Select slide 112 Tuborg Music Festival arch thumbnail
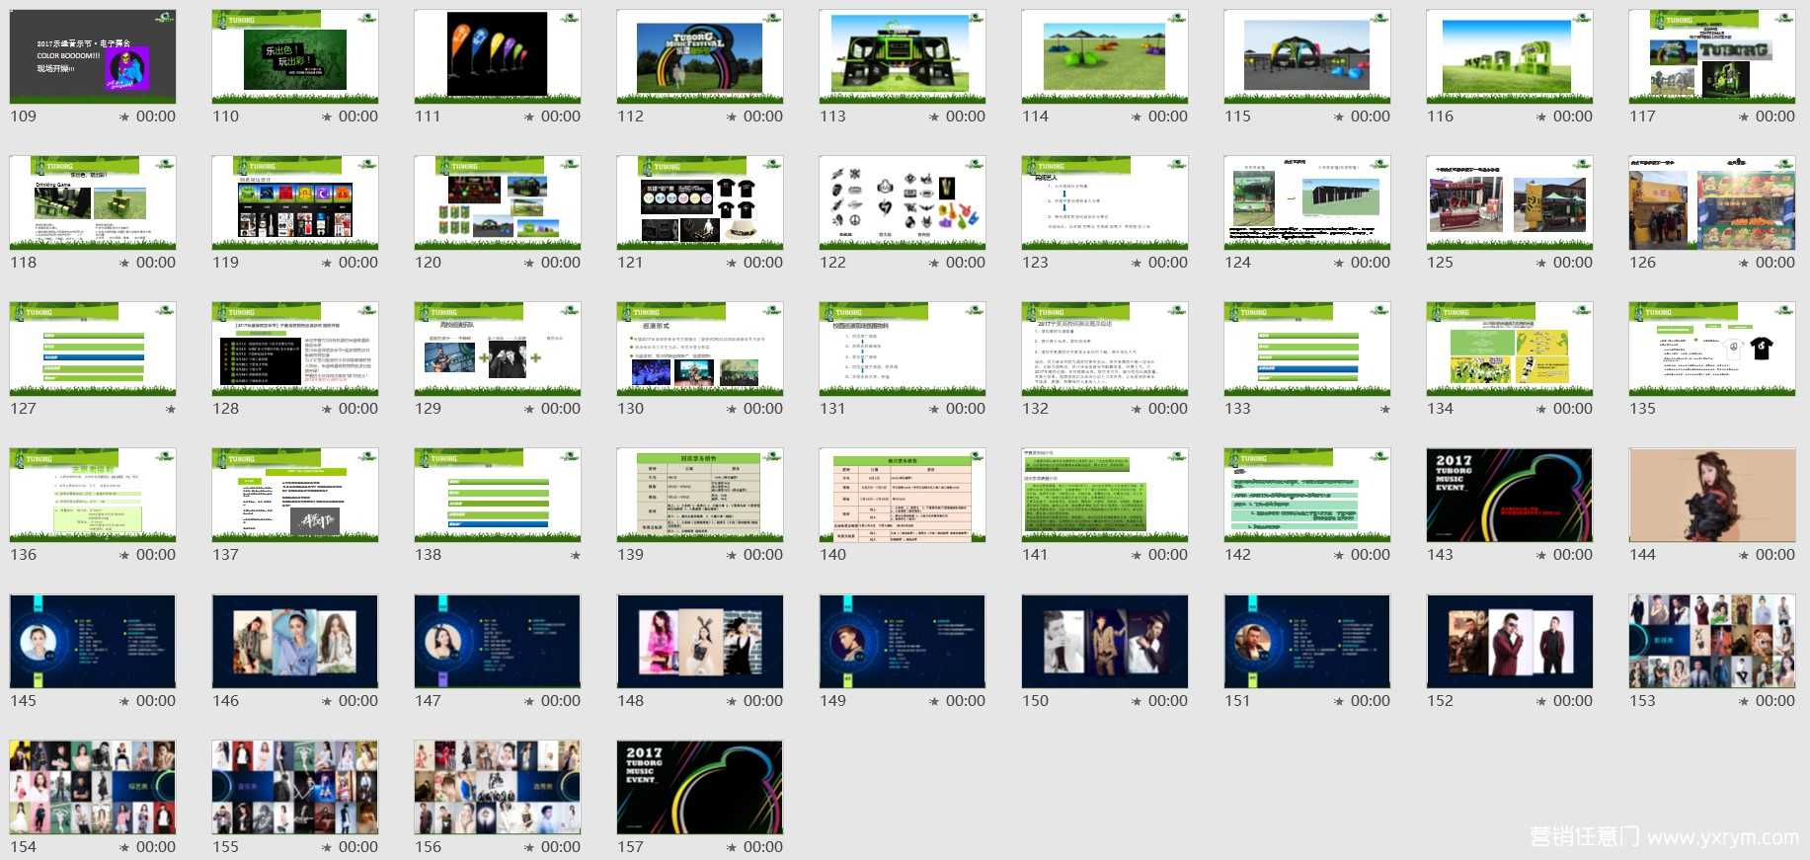Viewport: 1810px width, 860px height. (x=700, y=56)
